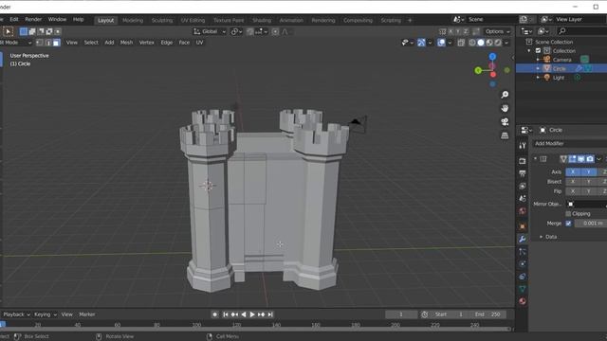Toggle X-ray display icon
Image resolution: width=607 pixels, height=341 pixels.
tap(461, 43)
